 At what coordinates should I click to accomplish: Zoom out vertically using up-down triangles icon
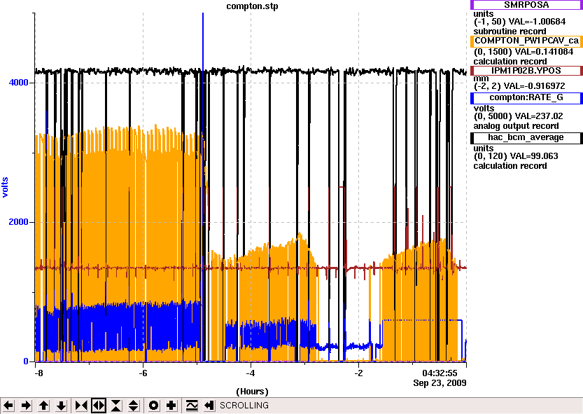134,406
